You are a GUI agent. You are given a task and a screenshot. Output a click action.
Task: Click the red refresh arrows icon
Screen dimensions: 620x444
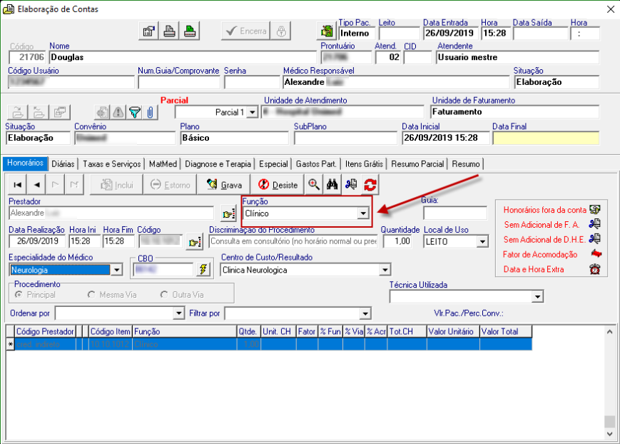tap(370, 184)
